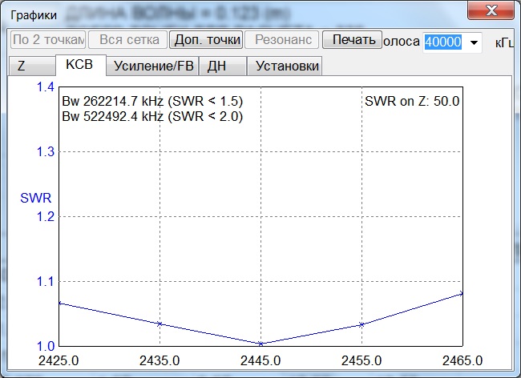Click the 2445.0 frequency axis label
The image size is (521, 378).
(x=260, y=360)
